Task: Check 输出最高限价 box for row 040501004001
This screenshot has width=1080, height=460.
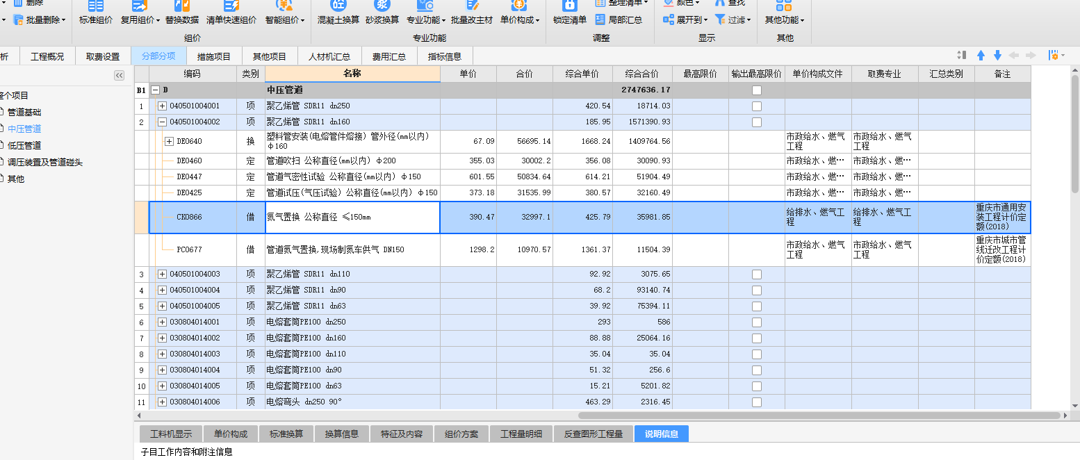Action: click(x=756, y=106)
